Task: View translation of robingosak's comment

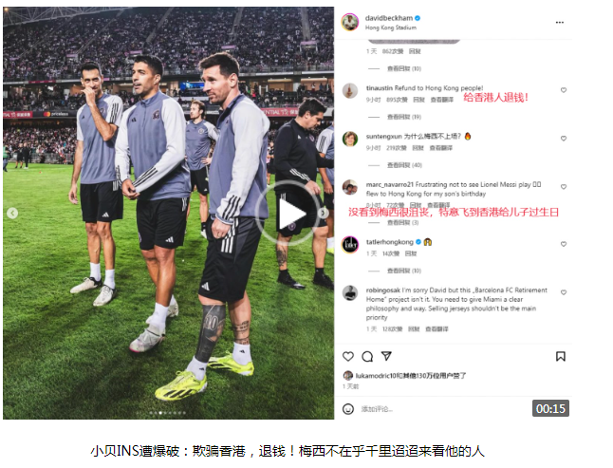Action: coord(437,329)
